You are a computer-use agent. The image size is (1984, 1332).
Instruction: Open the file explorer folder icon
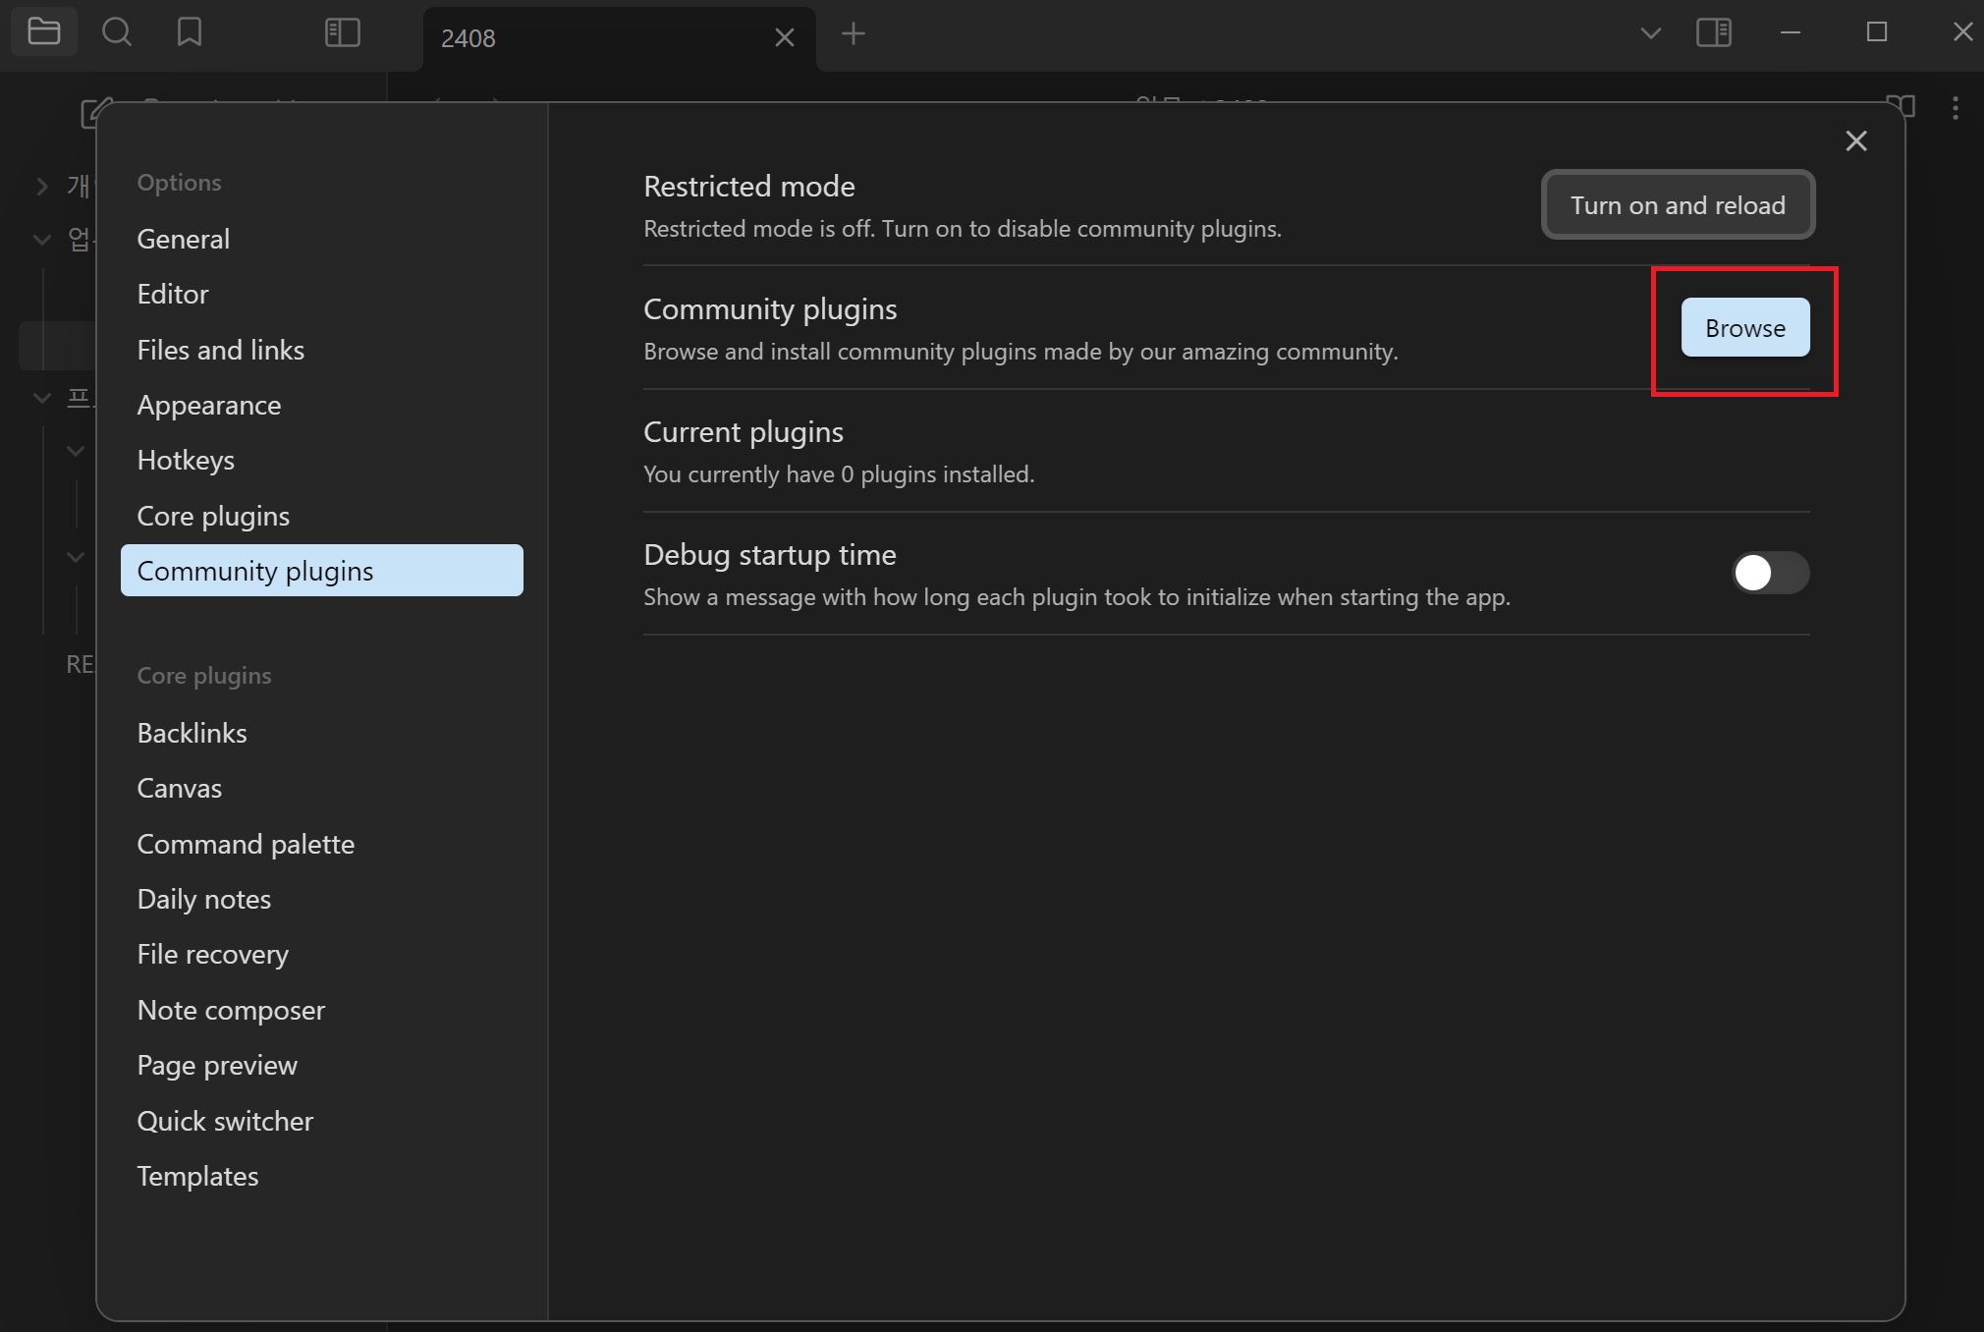(x=43, y=31)
